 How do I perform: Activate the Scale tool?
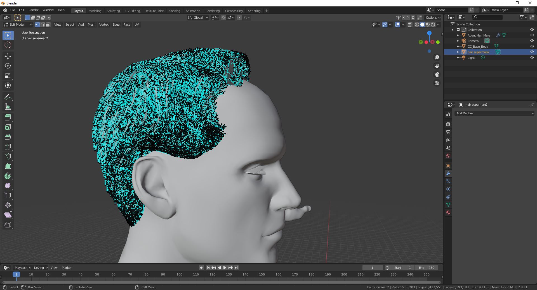click(x=8, y=76)
